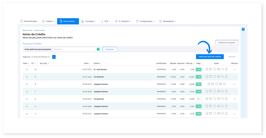Expand the Tabelas menu

click(48, 21)
